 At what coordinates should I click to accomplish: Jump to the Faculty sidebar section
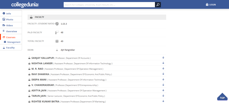[11, 48]
